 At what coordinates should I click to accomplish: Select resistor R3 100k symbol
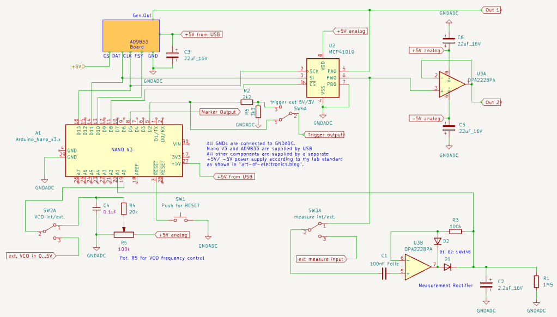coord(455,231)
